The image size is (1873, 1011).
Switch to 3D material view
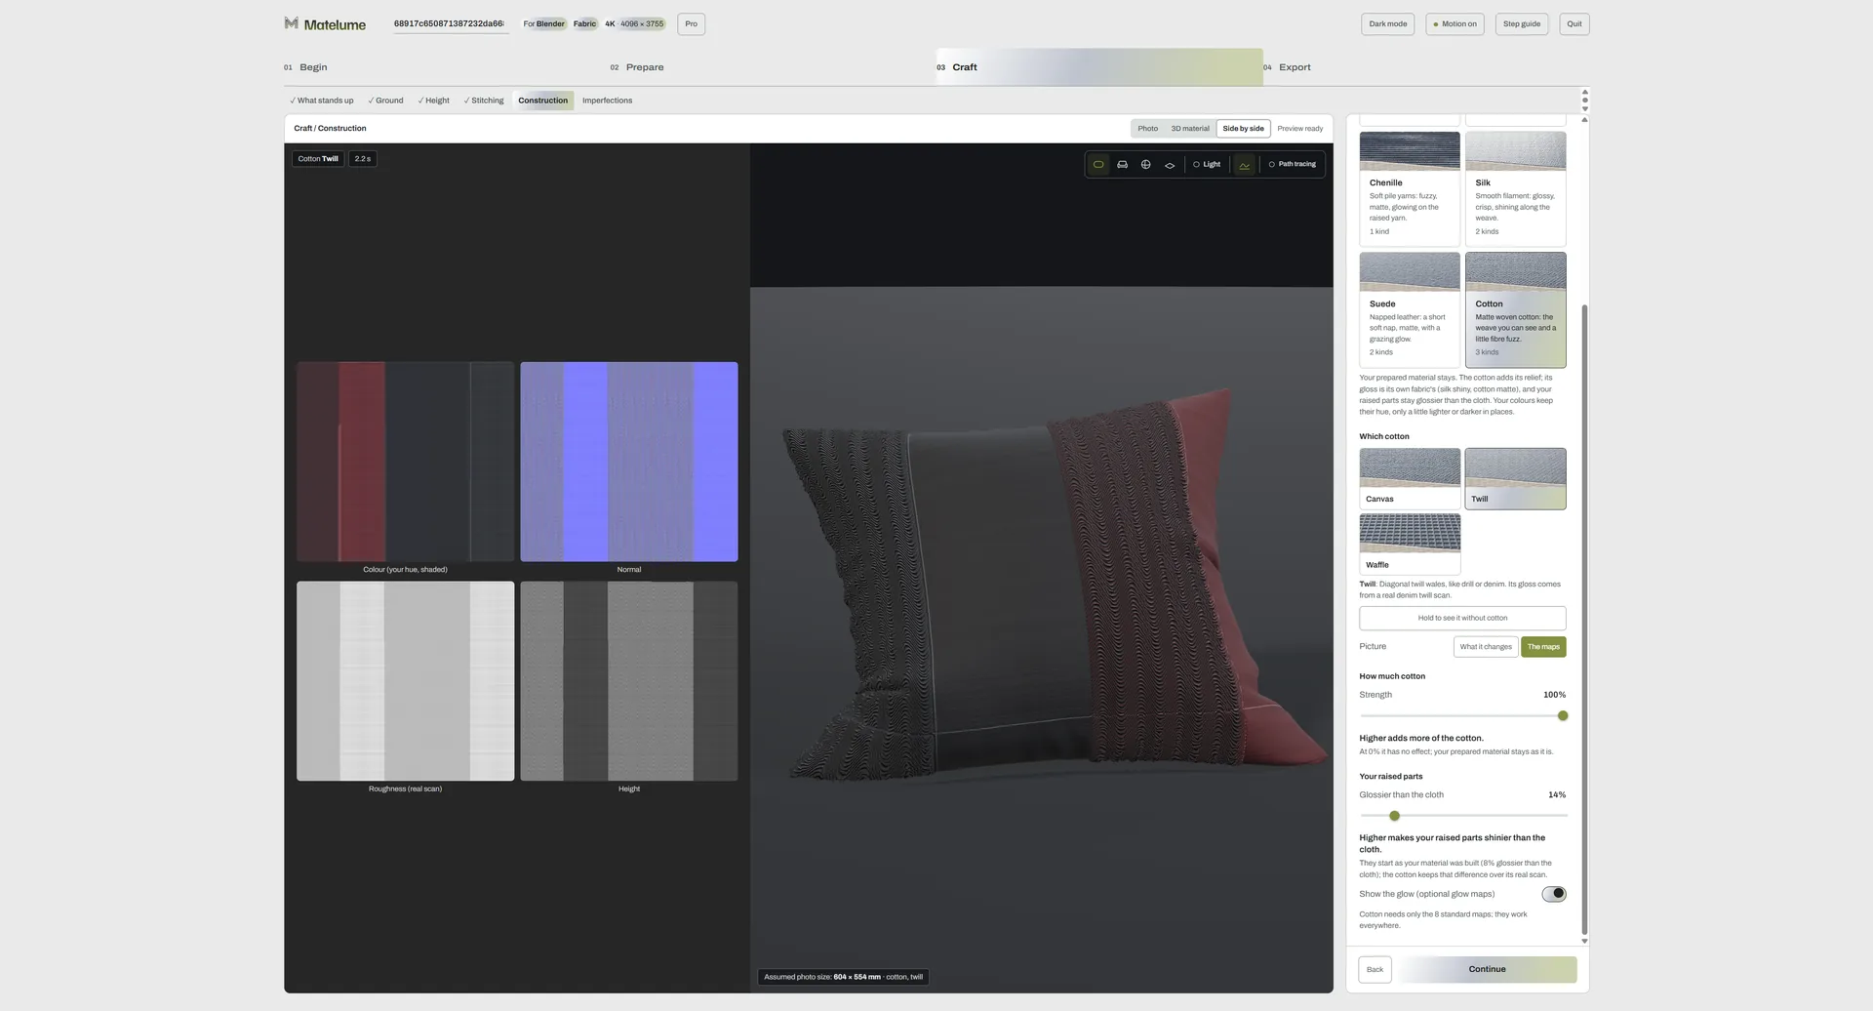1190,129
